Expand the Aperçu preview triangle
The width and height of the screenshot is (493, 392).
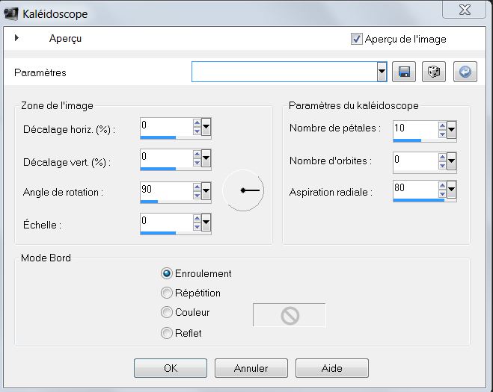click(x=16, y=37)
